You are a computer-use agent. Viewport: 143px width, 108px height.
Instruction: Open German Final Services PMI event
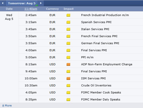[100, 43]
